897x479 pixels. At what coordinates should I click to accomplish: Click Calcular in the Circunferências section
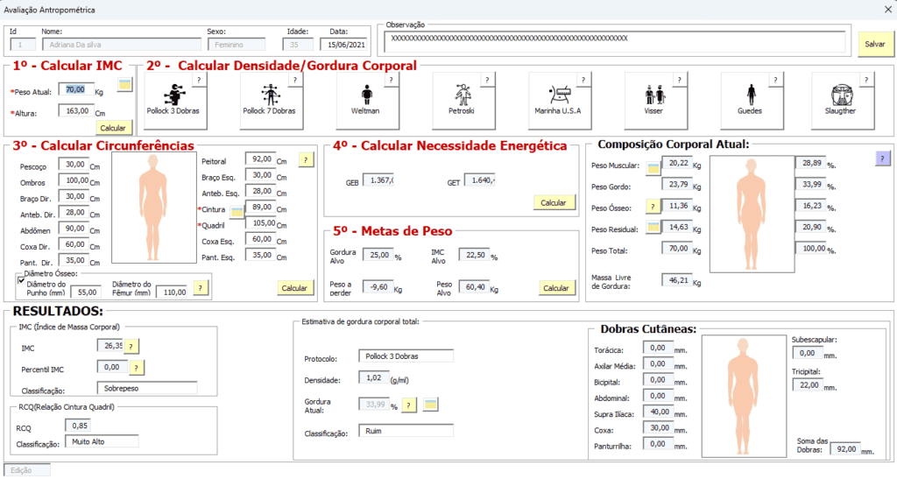(x=294, y=288)
